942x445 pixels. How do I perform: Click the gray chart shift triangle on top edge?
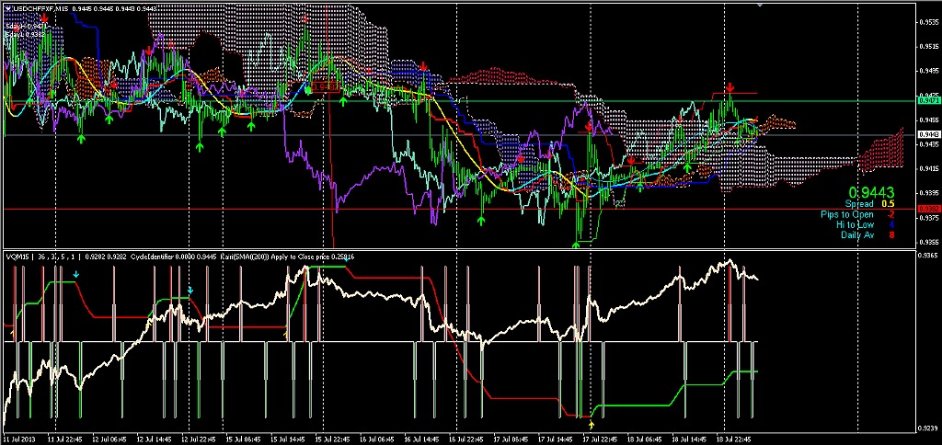(x=760, y=5)
